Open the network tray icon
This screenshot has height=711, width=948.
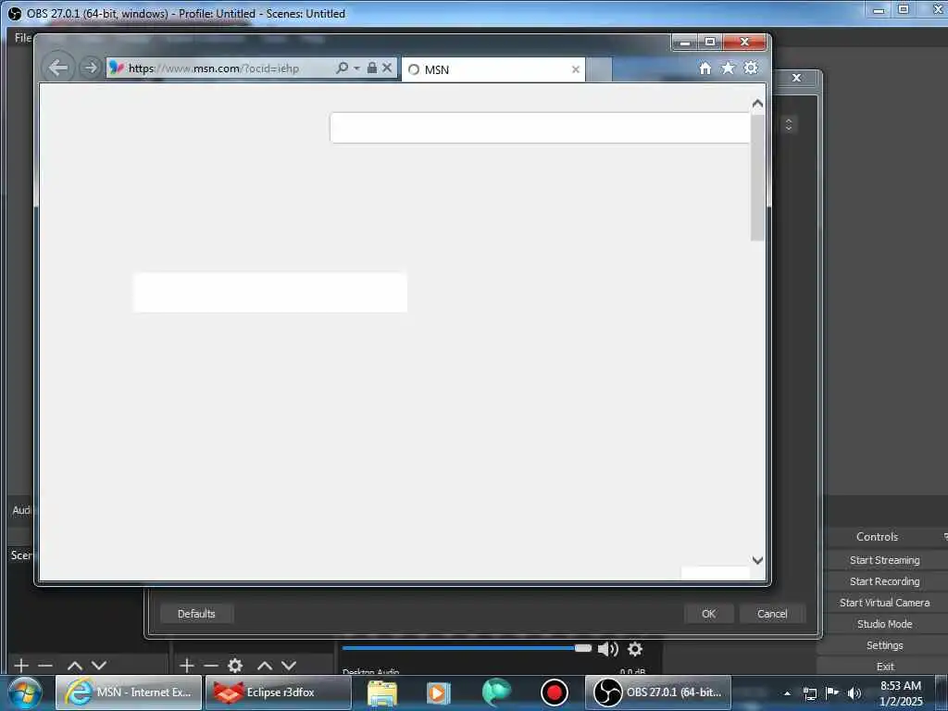(809, 693)
